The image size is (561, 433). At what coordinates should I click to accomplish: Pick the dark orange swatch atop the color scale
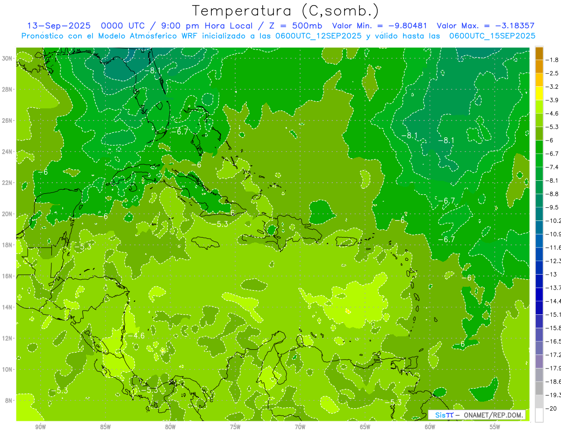pos(539,53)
